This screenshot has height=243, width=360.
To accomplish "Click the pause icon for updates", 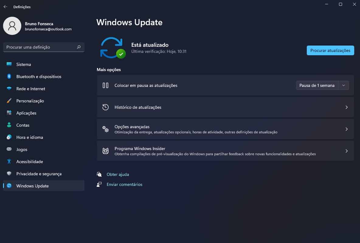I will point(106,85).
